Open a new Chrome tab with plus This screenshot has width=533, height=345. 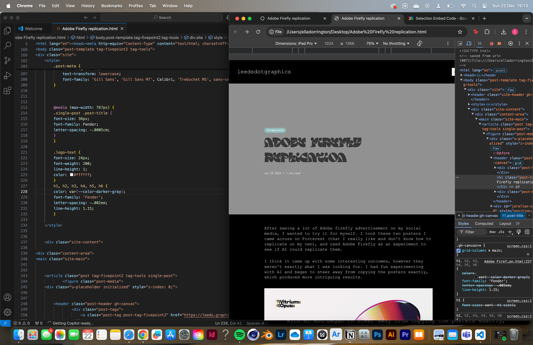[x=484, y=18]
